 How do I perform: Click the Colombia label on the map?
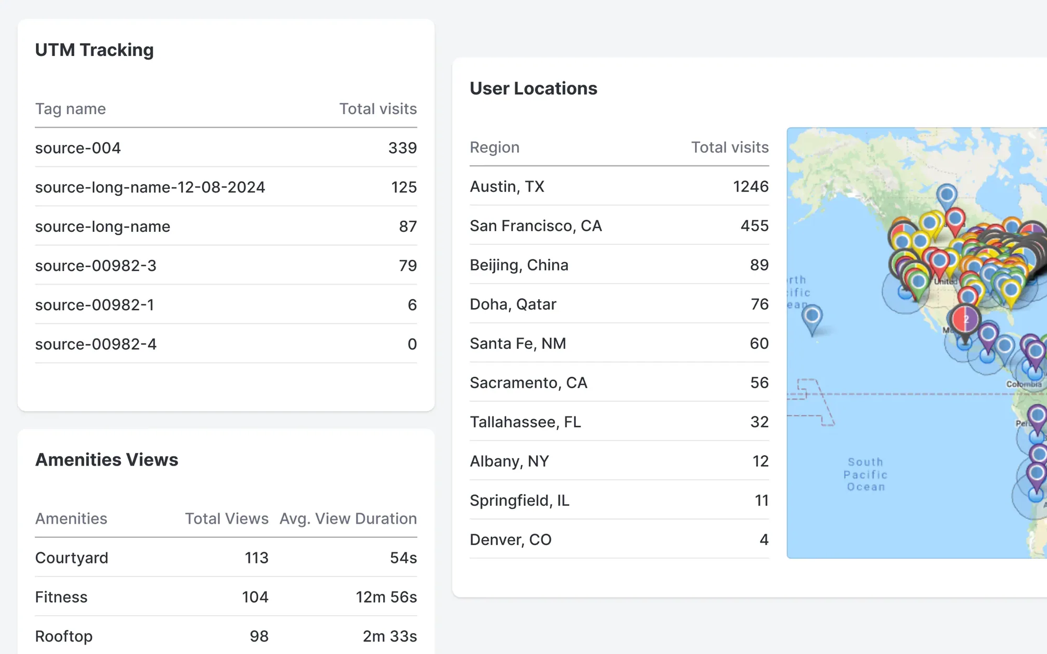tap(1024, 384)
